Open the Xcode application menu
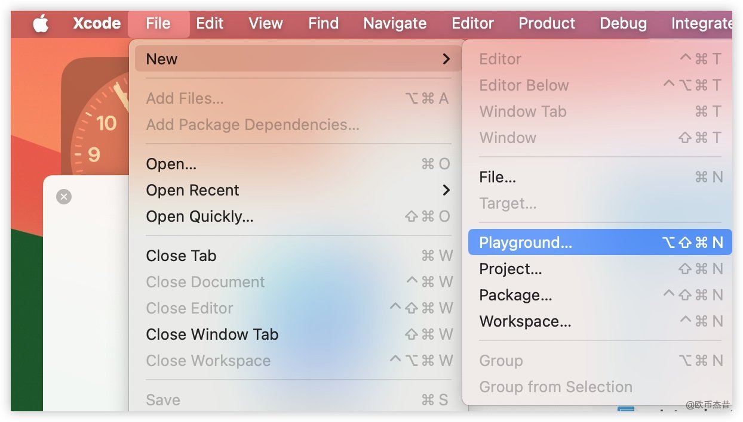 97,23
